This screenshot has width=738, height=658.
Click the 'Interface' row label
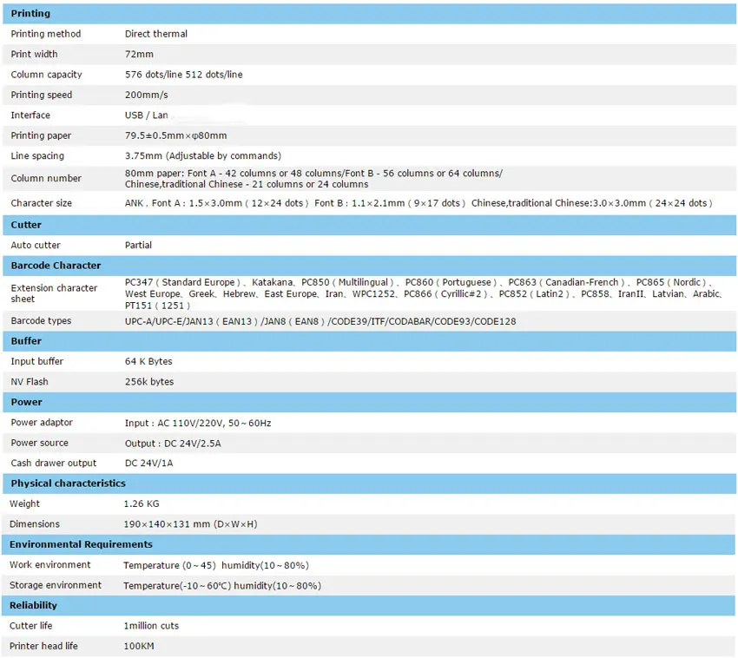click(x=30, y=115)
